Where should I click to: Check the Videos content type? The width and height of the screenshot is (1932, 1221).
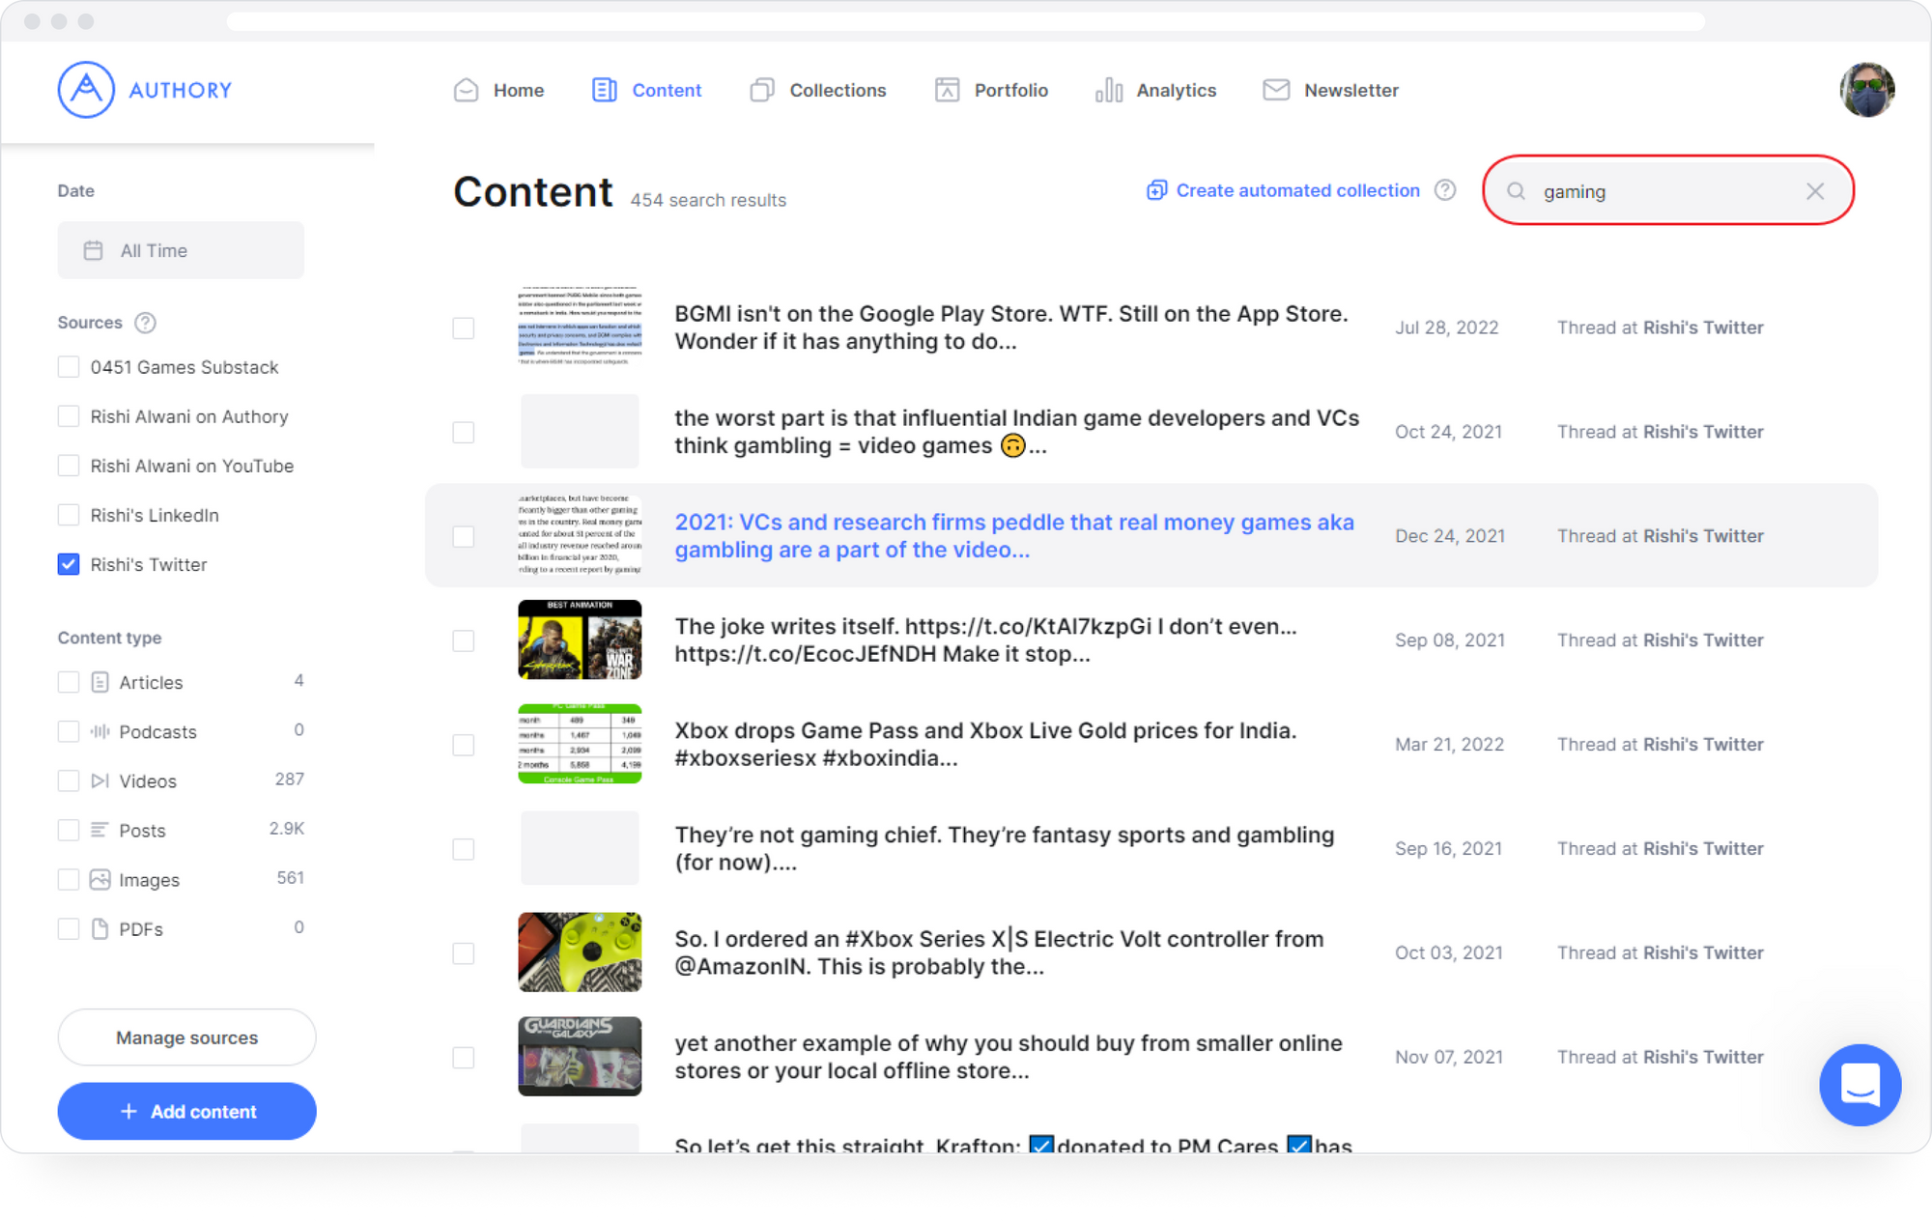(x=69, y=781)
